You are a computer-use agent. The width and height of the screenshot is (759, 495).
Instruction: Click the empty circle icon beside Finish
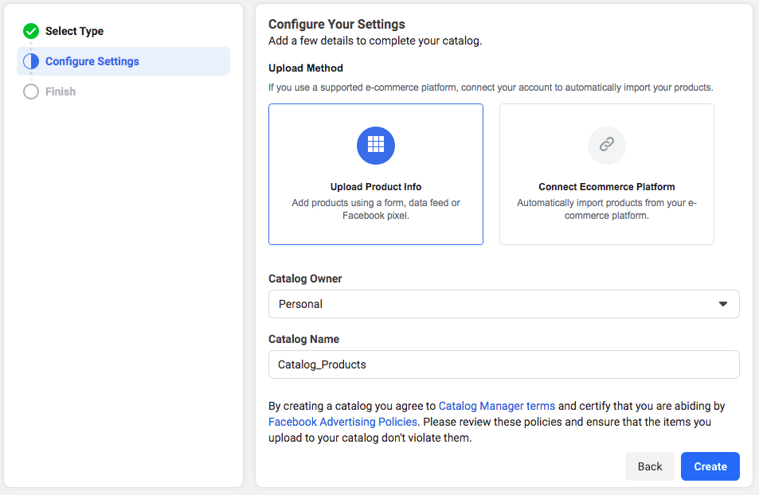pyautogui.click(x=31, y=92)
